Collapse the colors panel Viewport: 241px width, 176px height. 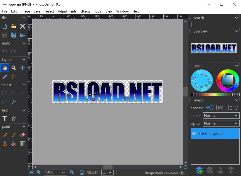[x=237, y=66]
